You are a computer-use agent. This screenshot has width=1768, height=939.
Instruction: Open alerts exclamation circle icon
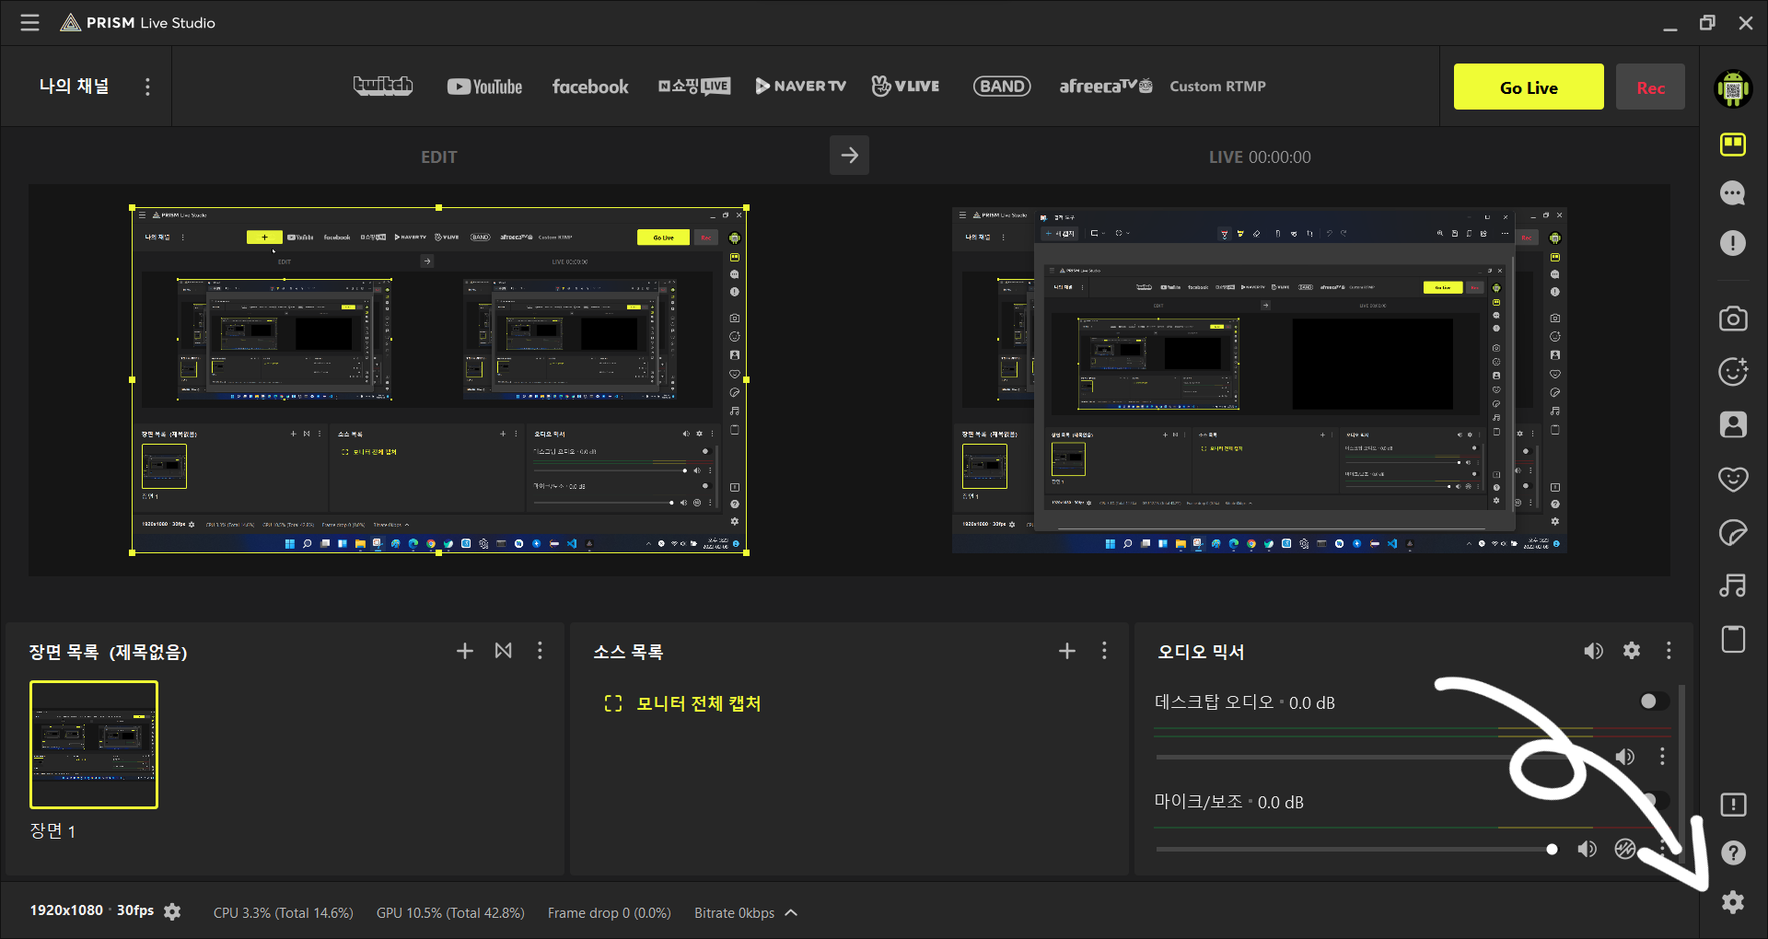1733,243
